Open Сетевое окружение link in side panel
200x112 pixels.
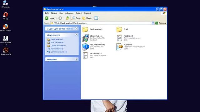(59, 52)
